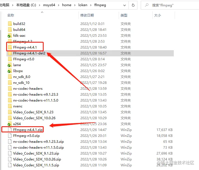Click the libvpx folder icon
The width and height of the screenshot is (199, 170).
(10, 71)
